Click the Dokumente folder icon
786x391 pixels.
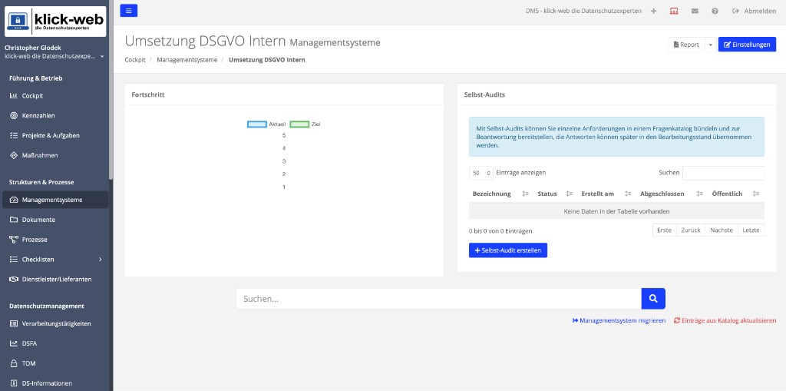pyautogui.click(x=14, y=220)
